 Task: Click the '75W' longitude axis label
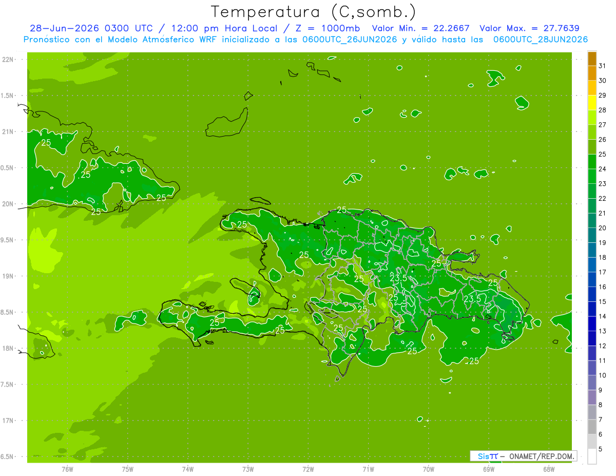[x=127, y=469]
